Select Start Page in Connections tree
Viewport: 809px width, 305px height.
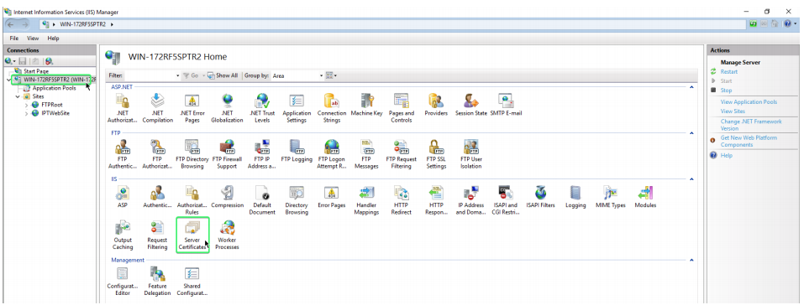35,71
